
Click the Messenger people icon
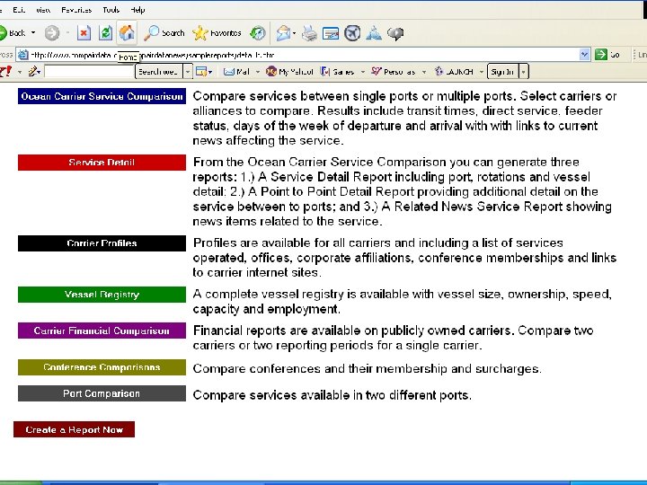[x=374, y=33]
